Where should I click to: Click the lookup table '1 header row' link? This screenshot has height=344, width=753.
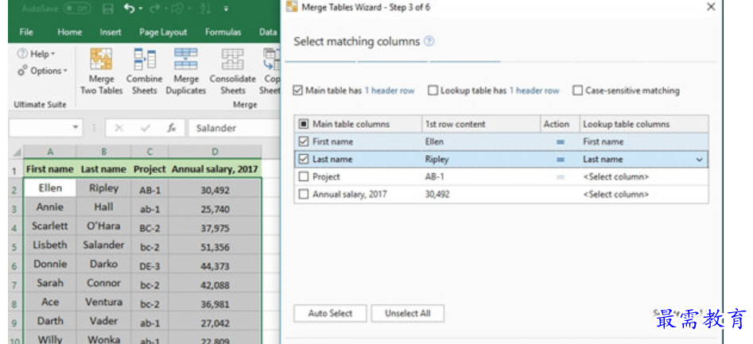[x=534, y=91]
